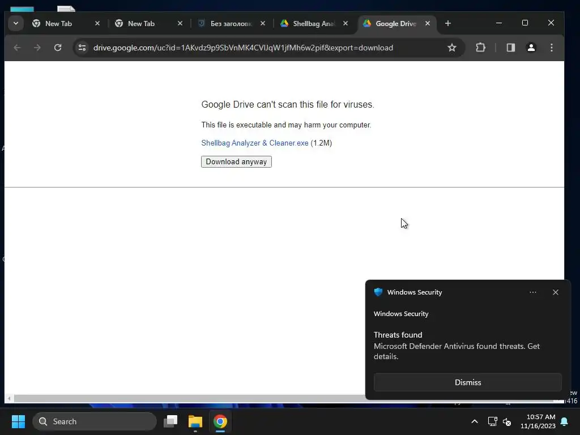This screenshot has width=580, height=435.
Task: Open a new browser tab with plus
Action: [448, 23]
